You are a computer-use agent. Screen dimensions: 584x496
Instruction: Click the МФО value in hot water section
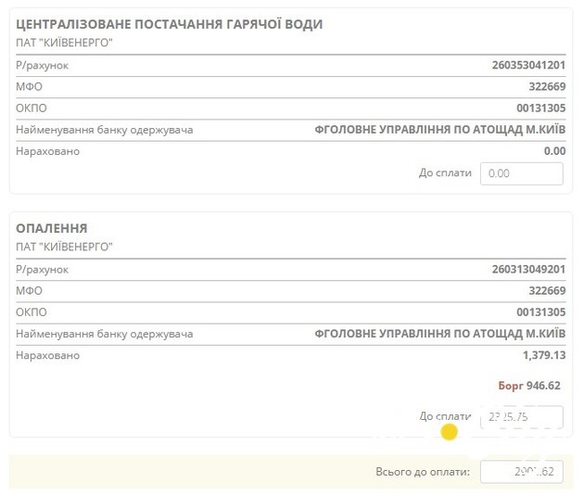point(546,87)
